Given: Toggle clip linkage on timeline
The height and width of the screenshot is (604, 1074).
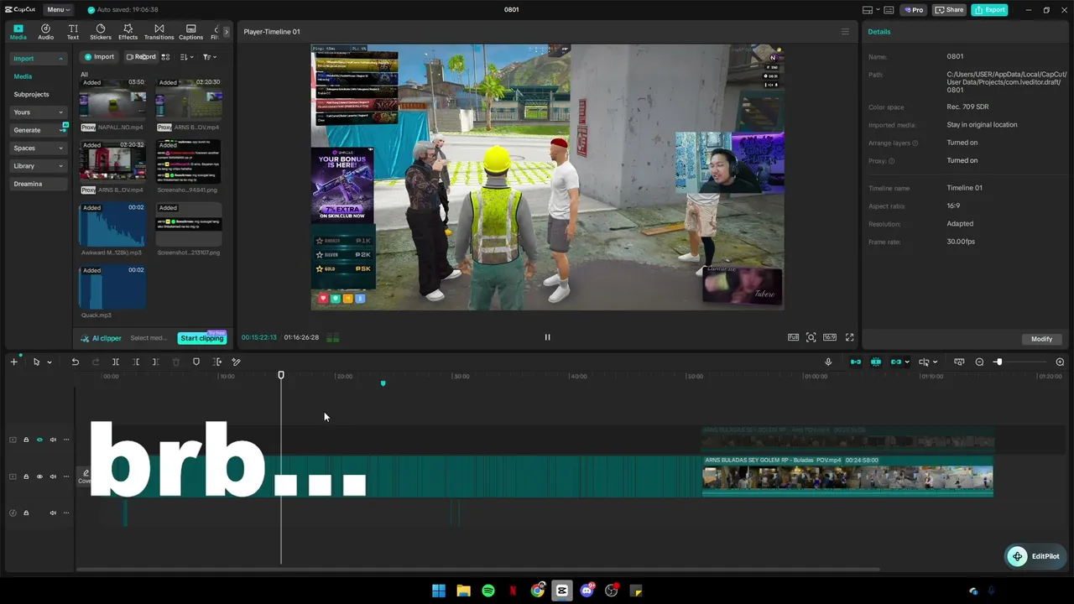Looking at the screenshot, I should pos(895,362).
